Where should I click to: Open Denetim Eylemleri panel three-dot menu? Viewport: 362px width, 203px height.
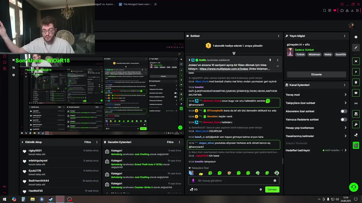(179, 142)
